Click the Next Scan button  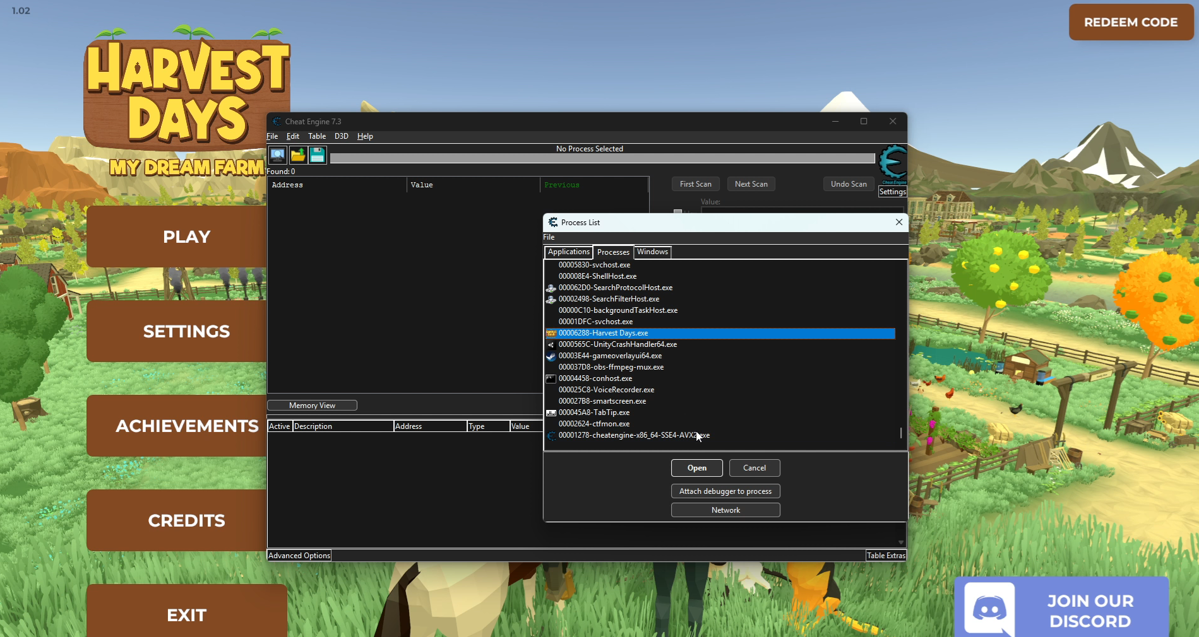(751, 184)
